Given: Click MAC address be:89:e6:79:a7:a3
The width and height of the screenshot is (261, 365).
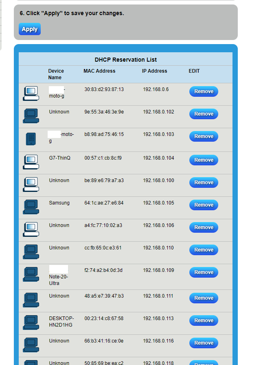Looking at the screenshot, I should (x=104, y=180).
